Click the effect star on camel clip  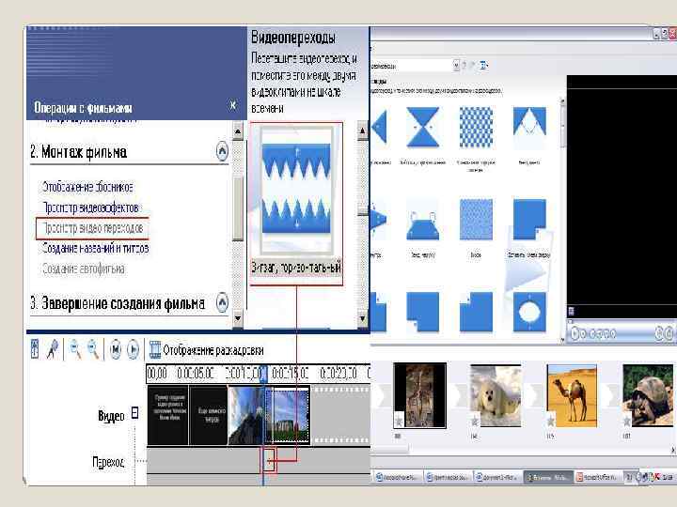pyautogui.click(x=551, y=420)
